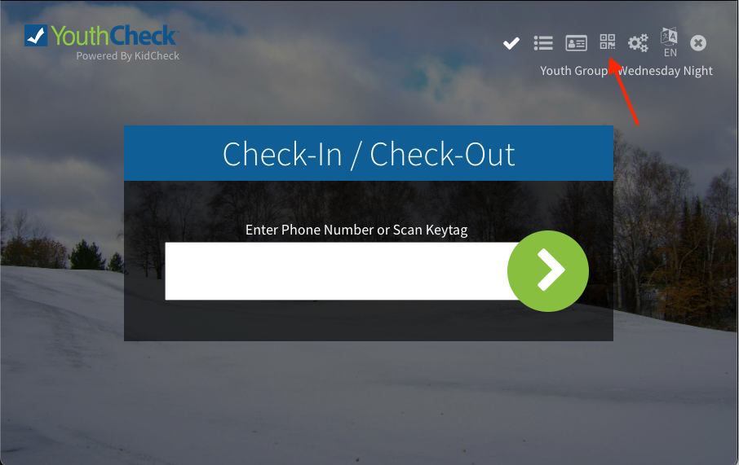Click the white chevron inside the green circle
The width and height of the screenshot is (739, 465).
point(551,270)
